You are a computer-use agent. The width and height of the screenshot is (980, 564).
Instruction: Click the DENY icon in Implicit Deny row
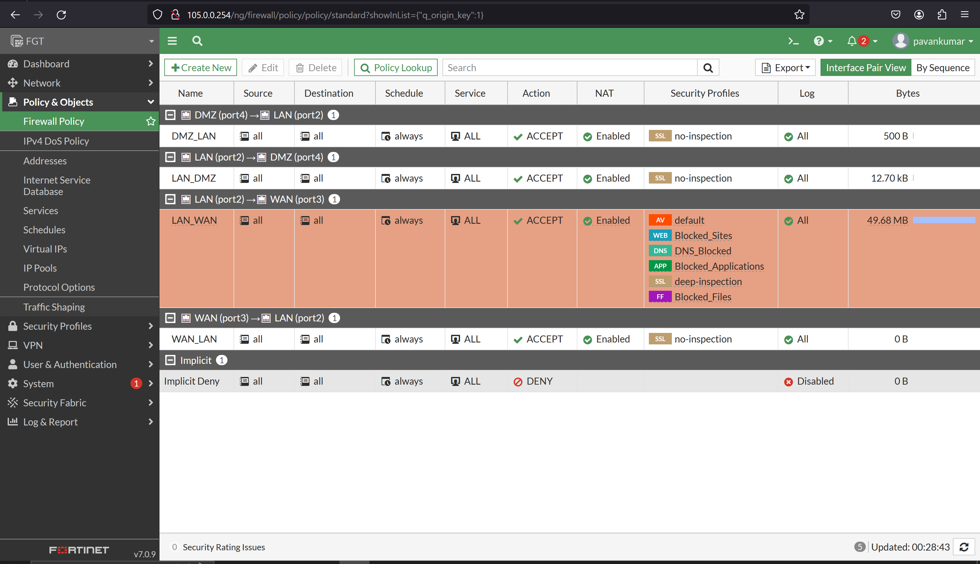[x=518, y=381]
